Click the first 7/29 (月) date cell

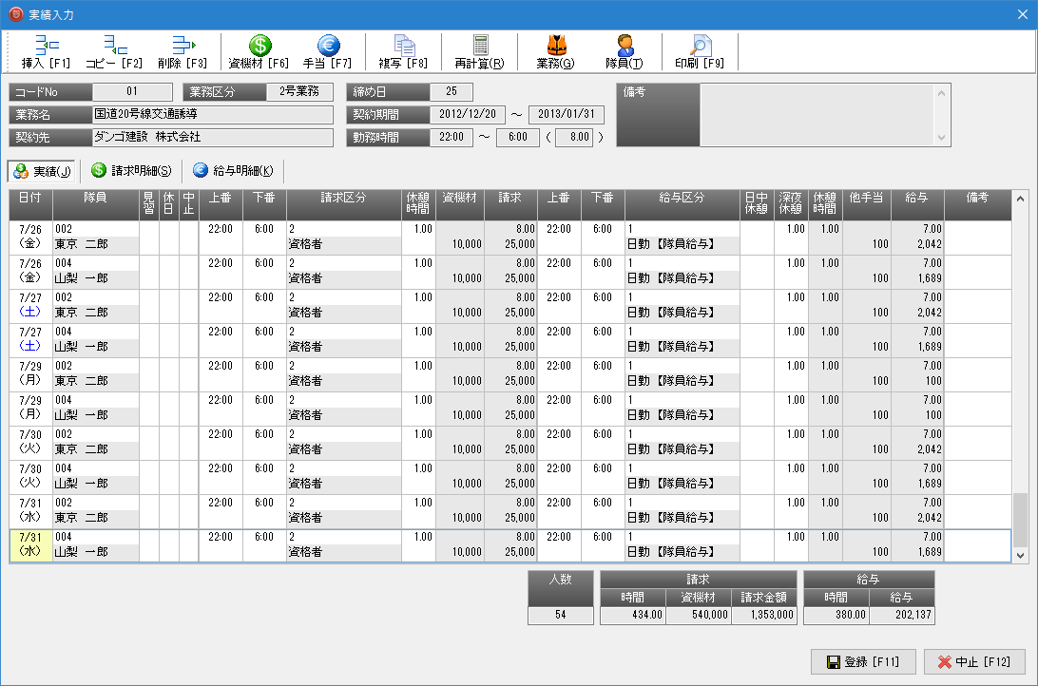pos(30,373)
